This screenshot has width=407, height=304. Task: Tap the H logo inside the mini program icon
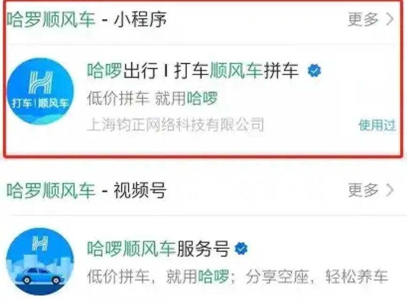(41, 82)
